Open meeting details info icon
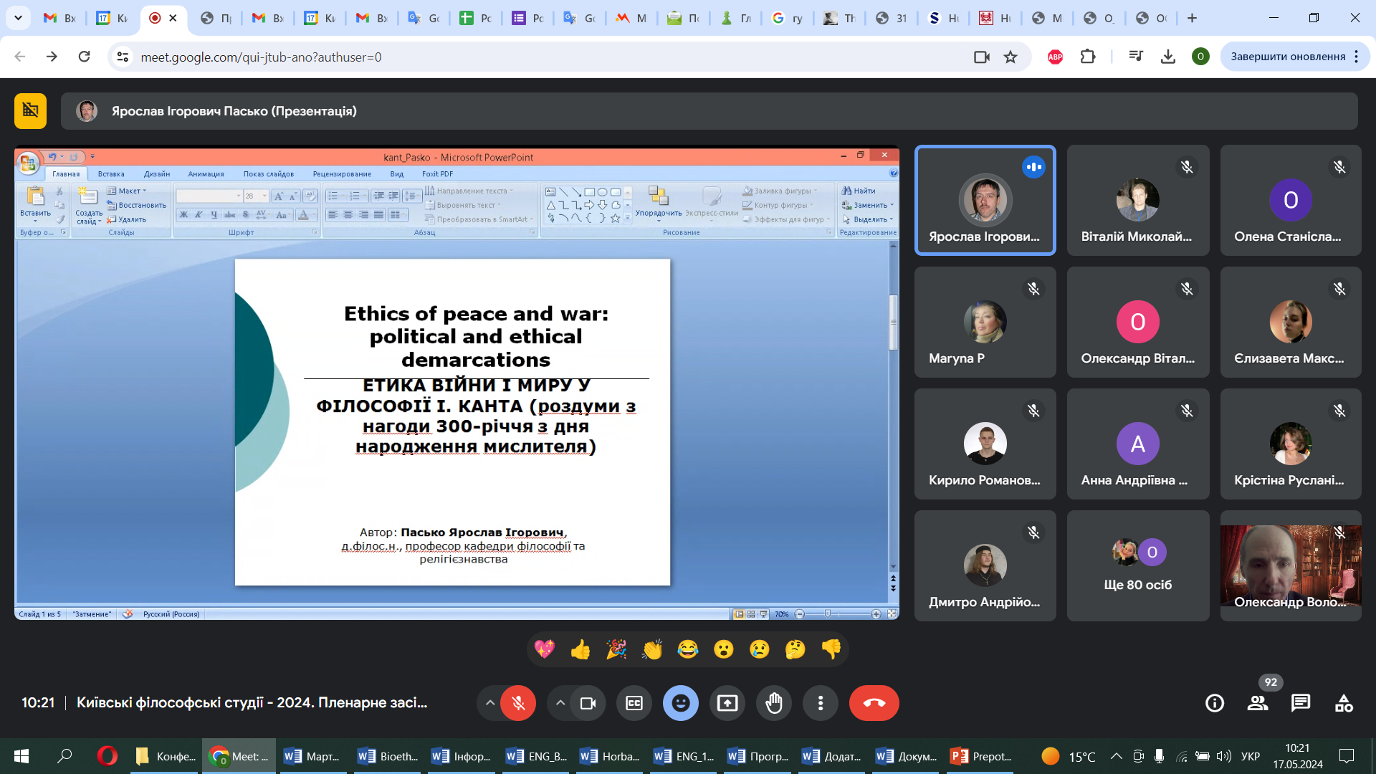1376x774 pixels. coord(1214,703)
